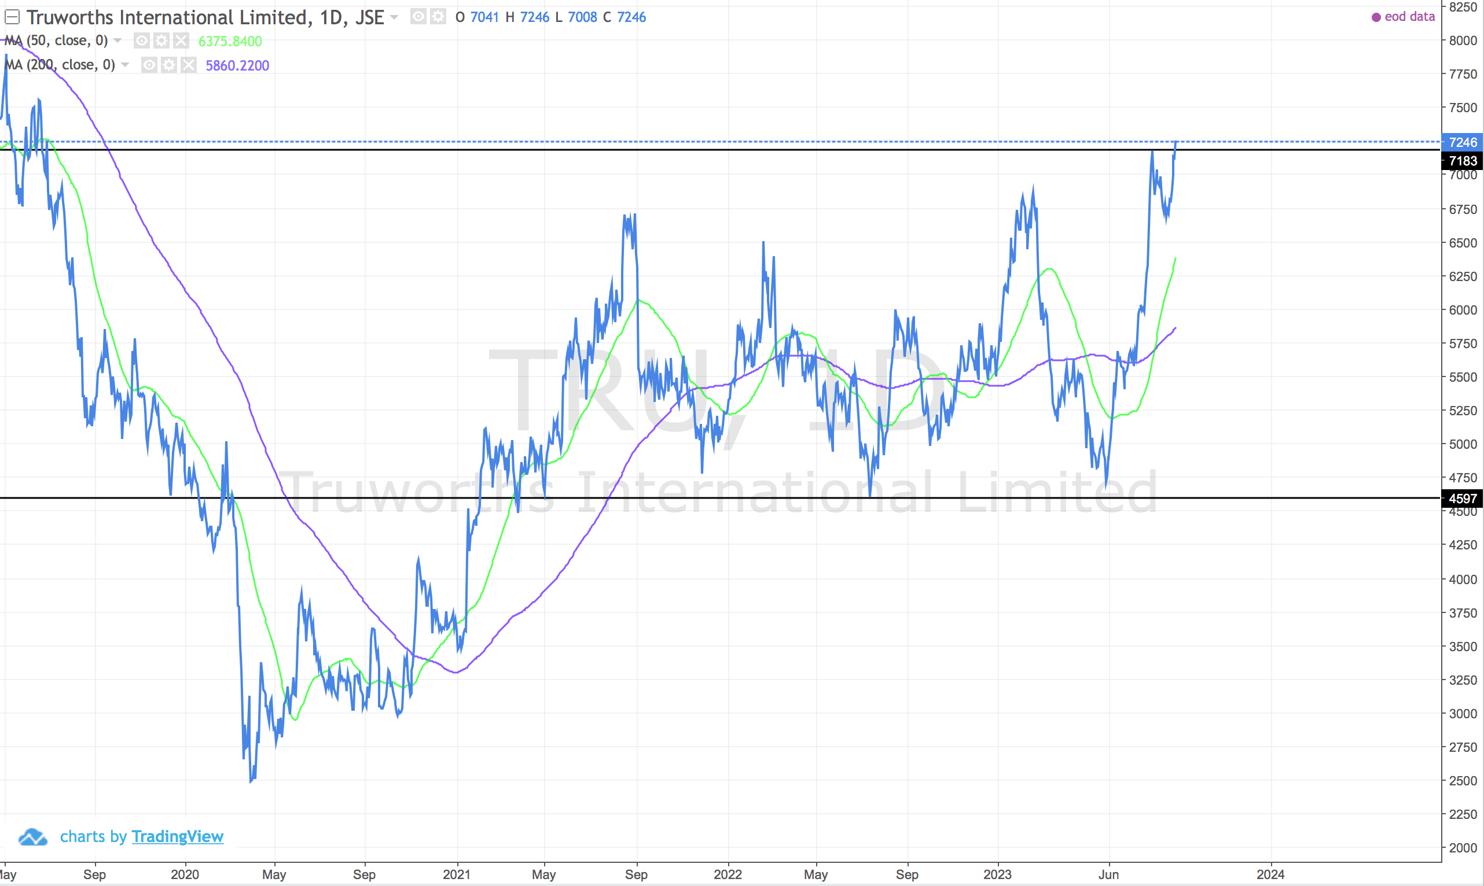Click the 2022 label on time axis
Viewport: 1484px width, 886px height.
pos(728,874)
